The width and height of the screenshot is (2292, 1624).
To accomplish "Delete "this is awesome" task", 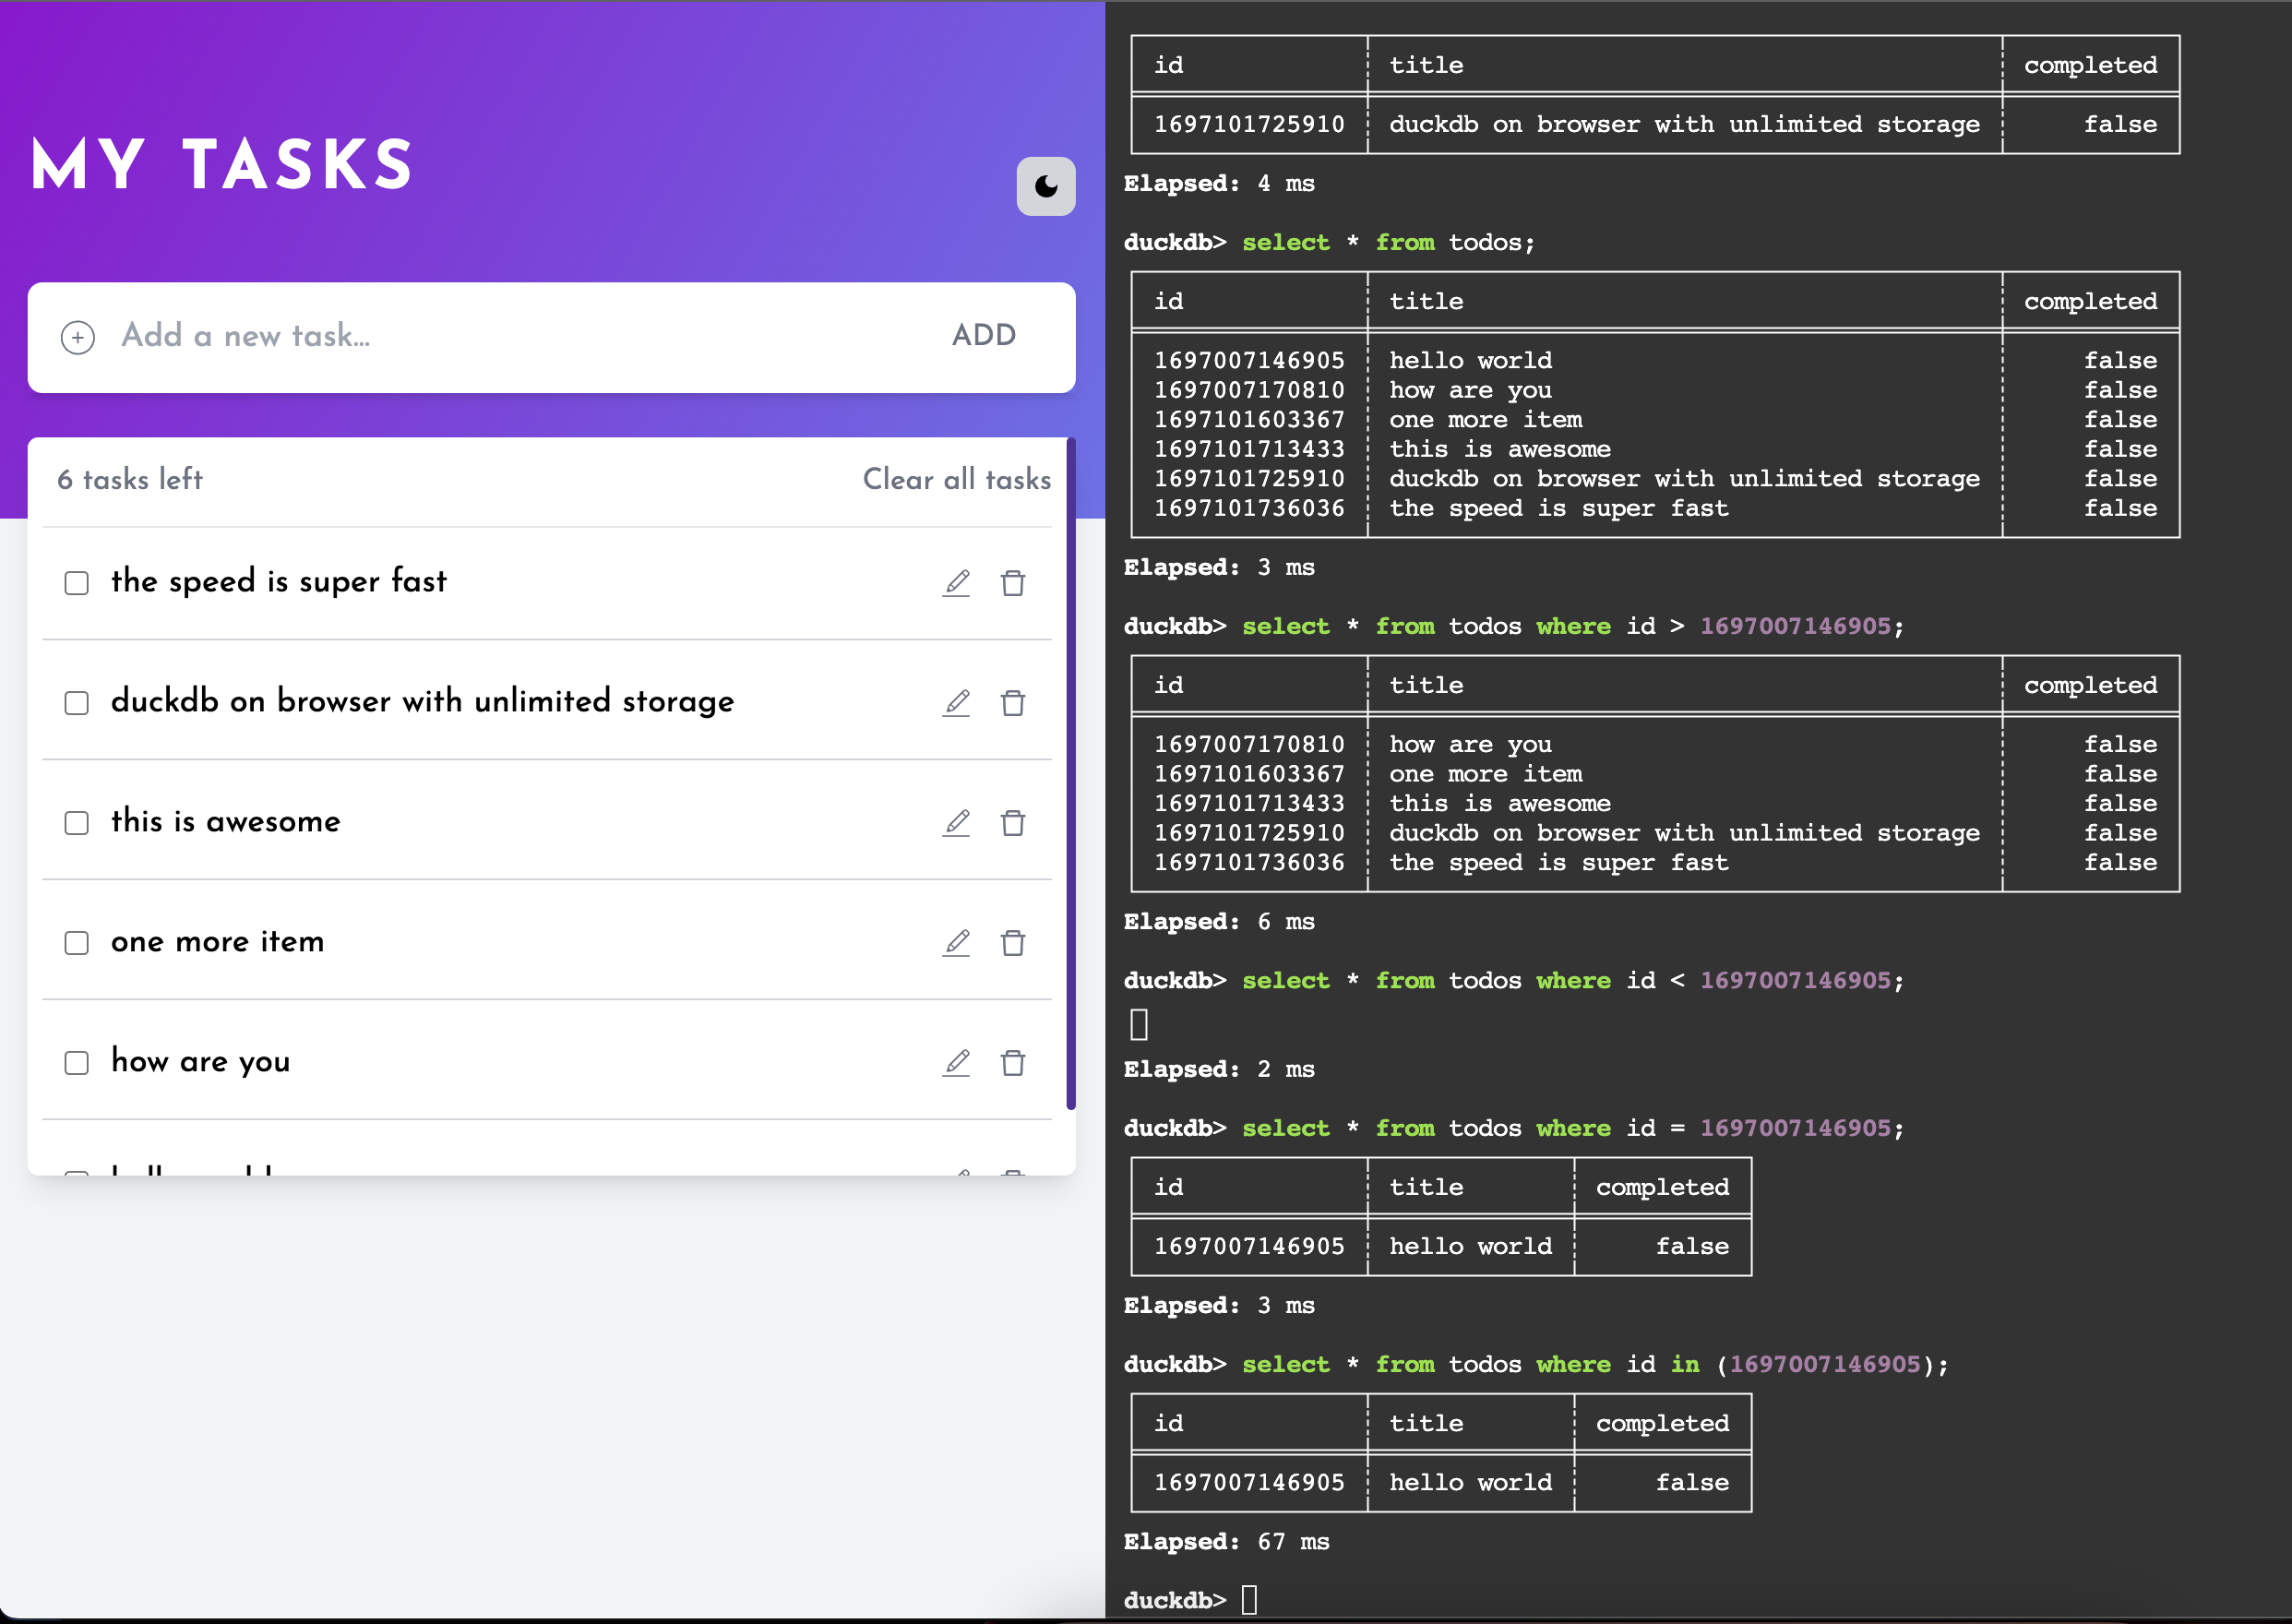I will pyautogui.click(x=1013, y=822).
